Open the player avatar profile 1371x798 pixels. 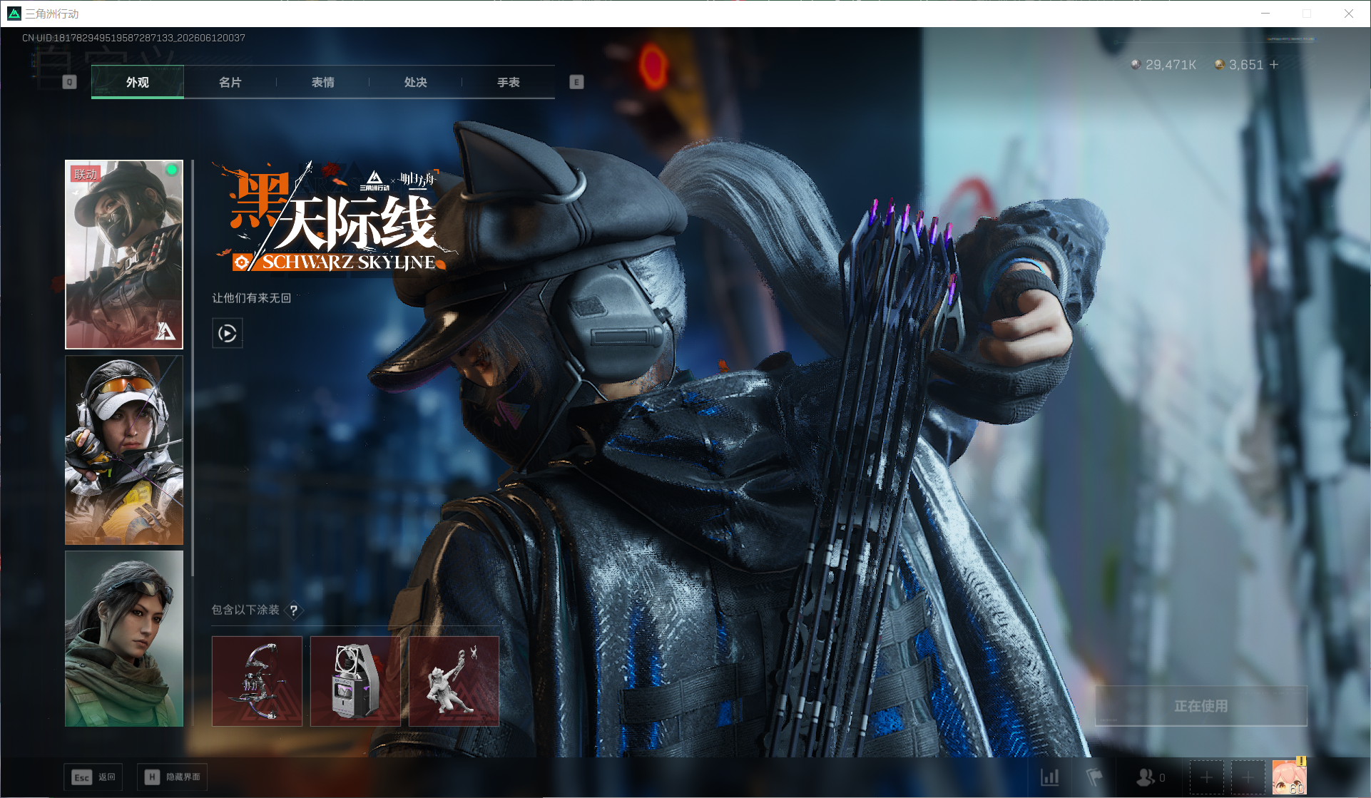[1290, 777]
